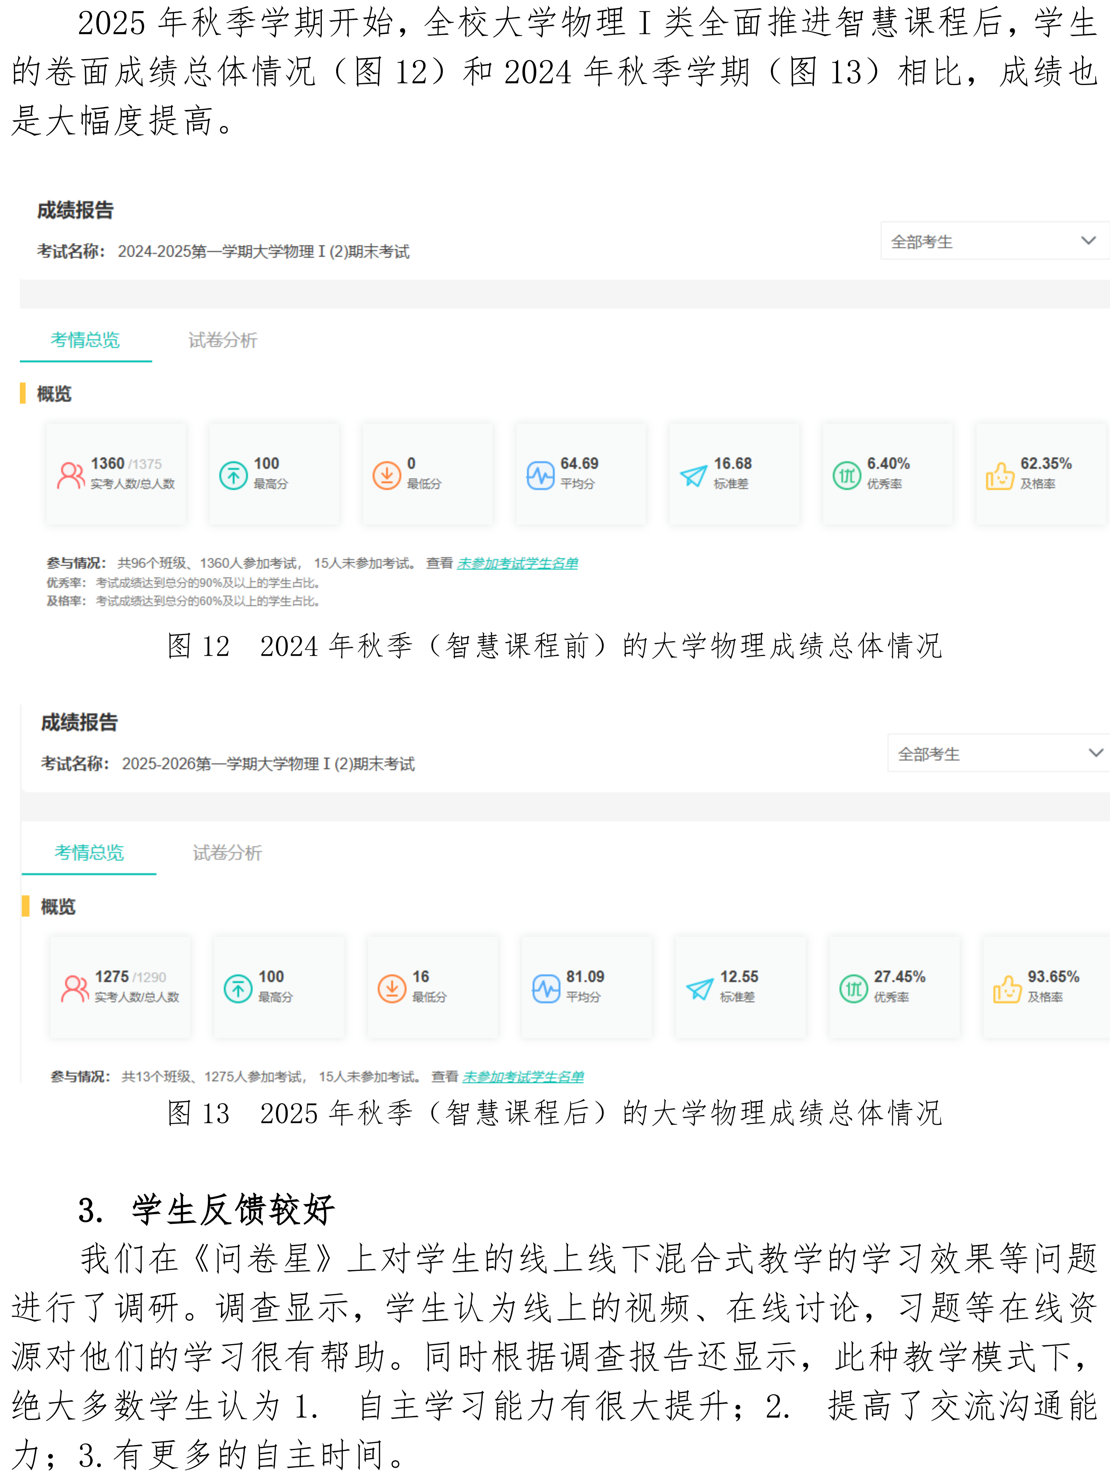Image resolution: width=1110 pixels, height=1481 pixels.
Task: Click the chevron arrow of the lower 全部考生 selector
Action: tap(1095, 752)
